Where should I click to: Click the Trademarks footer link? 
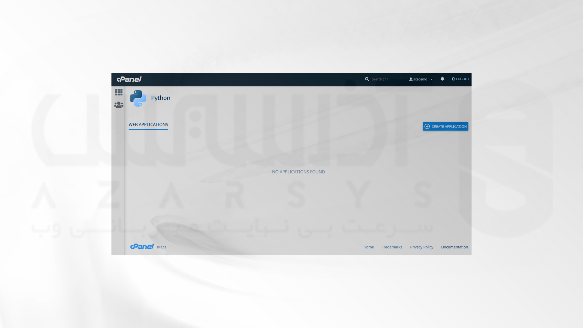(392, 247)
